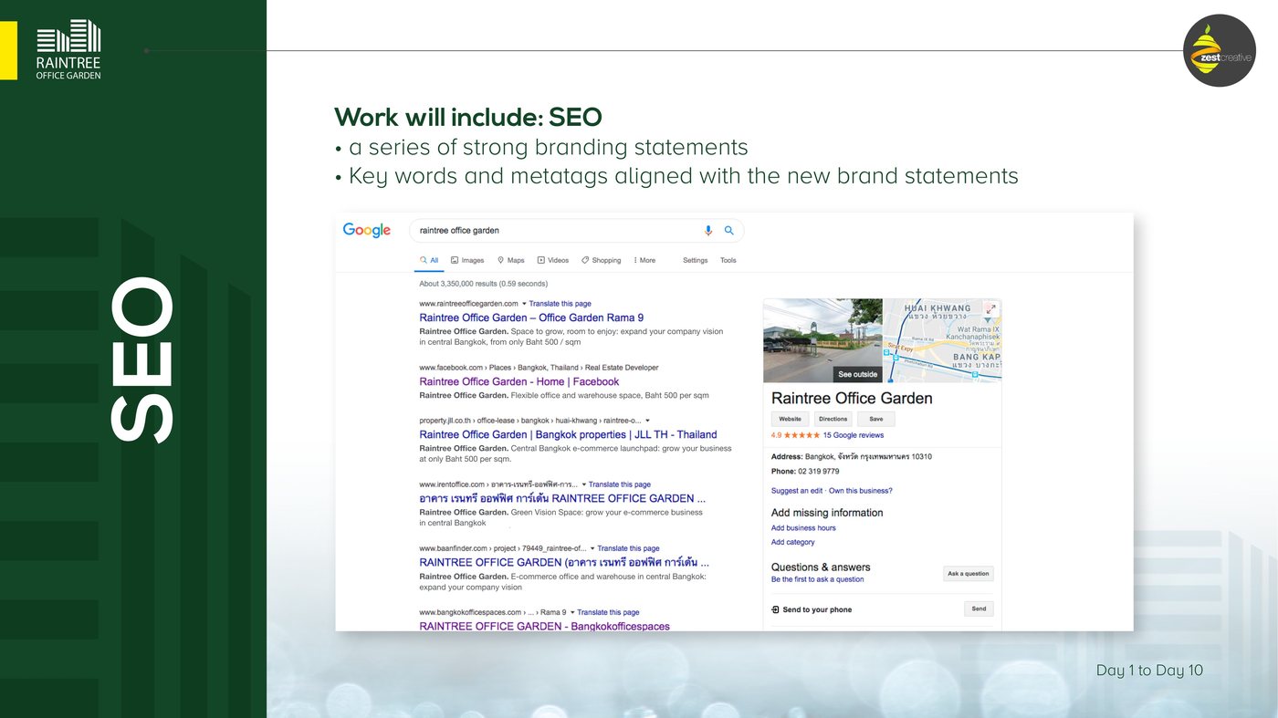Viewport: 1278px width, 718px height.
Task: Click the Raintree Office Garden panel title
Action: tap(852, 399)
